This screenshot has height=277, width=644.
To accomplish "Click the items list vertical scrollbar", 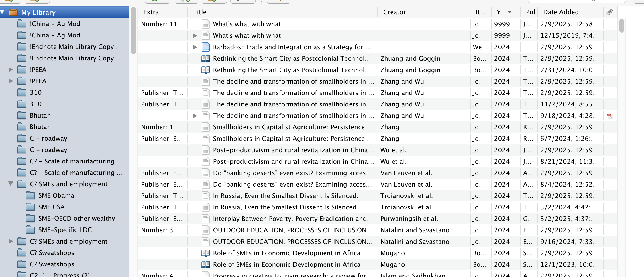I will point(621,26).
